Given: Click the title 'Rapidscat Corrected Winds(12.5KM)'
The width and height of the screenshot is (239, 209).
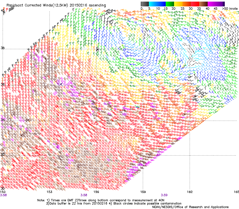Looking at the screenshot, I should tap(37, 5).
